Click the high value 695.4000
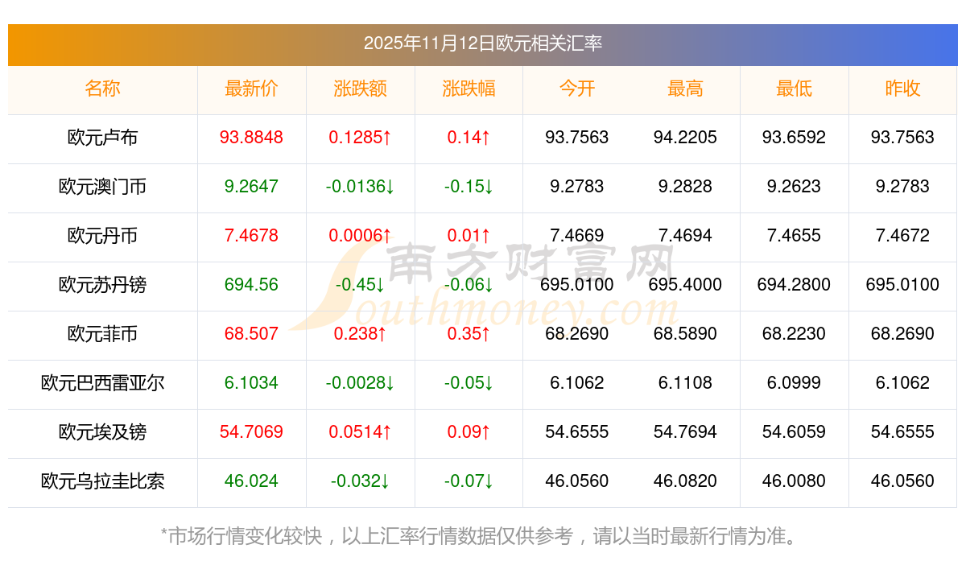Screen dimensions: 966x561 click(685, 285)
